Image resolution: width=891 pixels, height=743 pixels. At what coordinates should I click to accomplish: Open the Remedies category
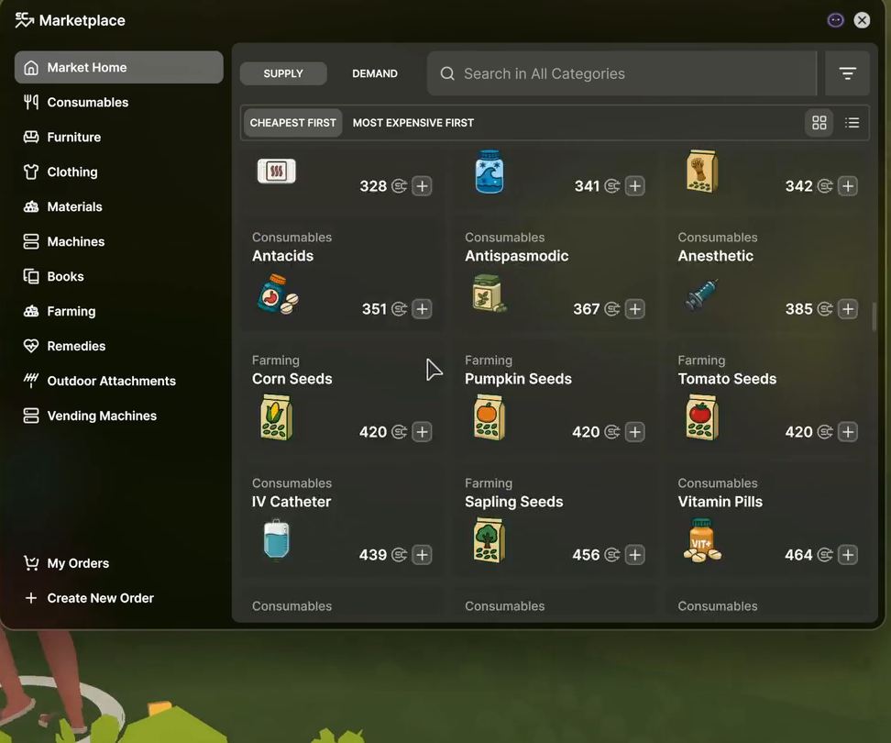click(x=119, y=346)
